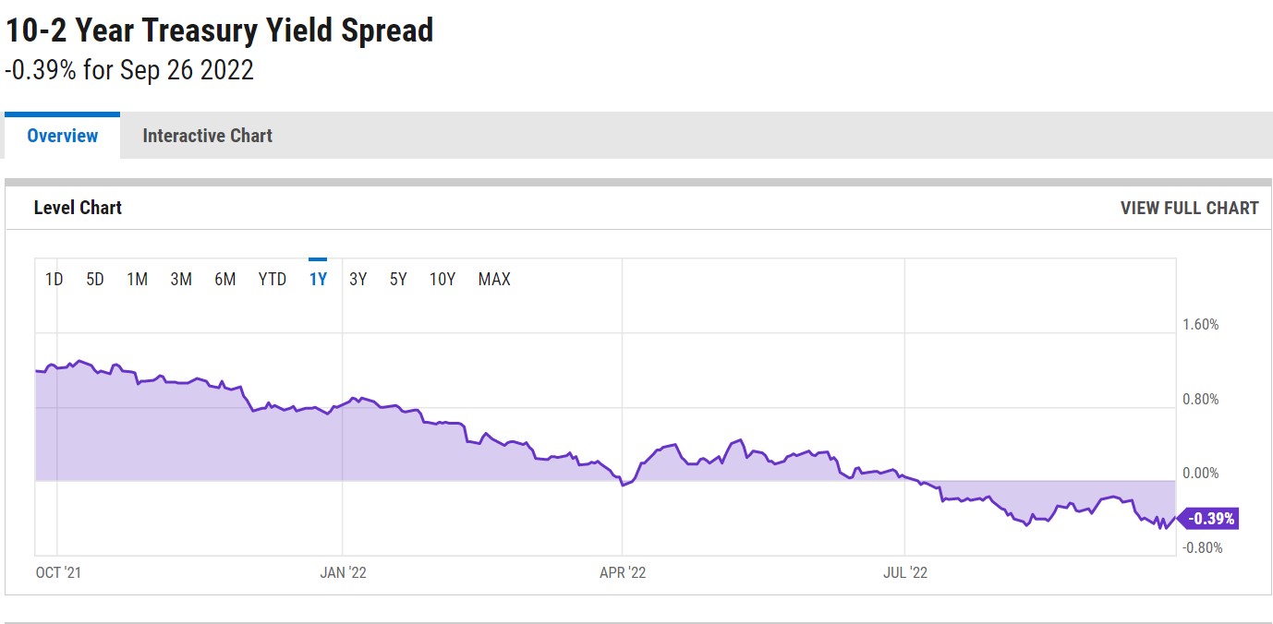Set chart range to 6M
This screenshot has width=1273, height=624.
(225, 279)
